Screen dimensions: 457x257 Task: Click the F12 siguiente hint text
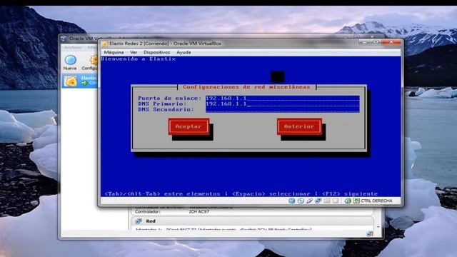tap(350, 193)
